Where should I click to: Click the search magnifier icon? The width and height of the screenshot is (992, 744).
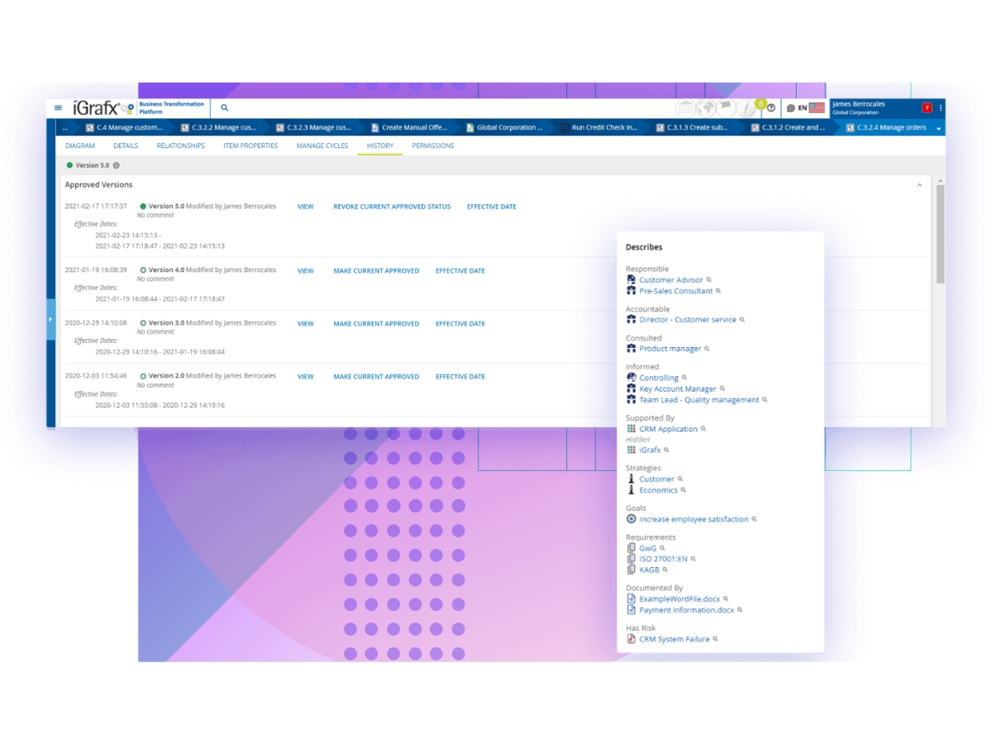[x=224, y=107]
